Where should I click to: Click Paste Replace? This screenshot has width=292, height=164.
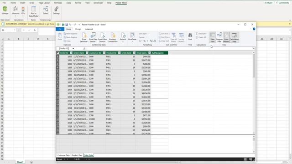tap(70, 37)
